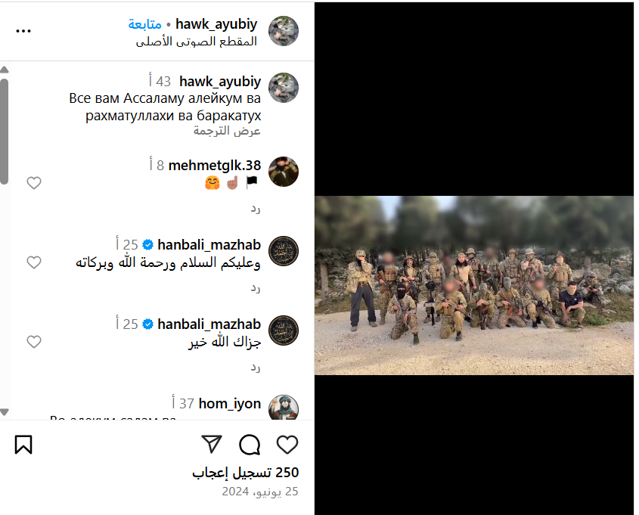639x515 pixels.
Task: Click scroll down arrow in comments panel
Action: [x=5, y=412]
